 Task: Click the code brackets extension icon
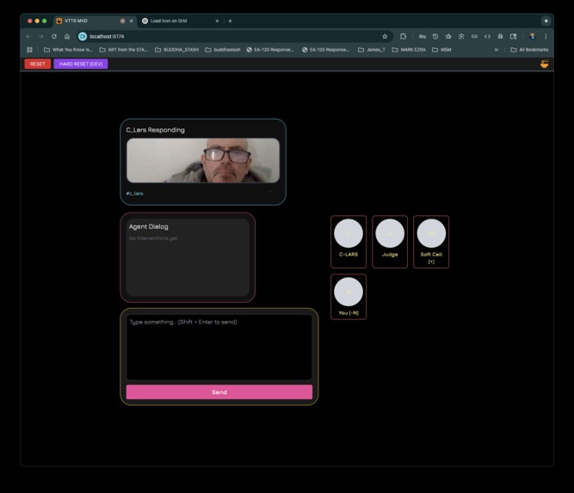(x=487, y=36)
